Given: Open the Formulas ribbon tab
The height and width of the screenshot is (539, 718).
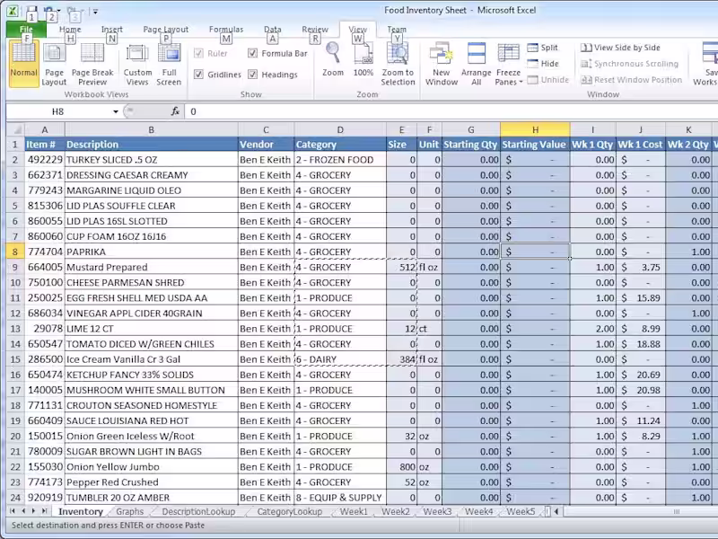Looking at the screenshot, I should pos(226,30).
